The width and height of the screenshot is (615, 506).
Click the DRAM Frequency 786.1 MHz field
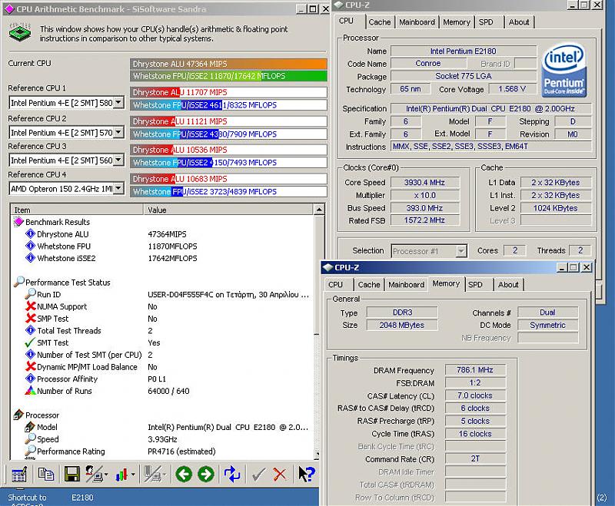click(x=475, y=369)
